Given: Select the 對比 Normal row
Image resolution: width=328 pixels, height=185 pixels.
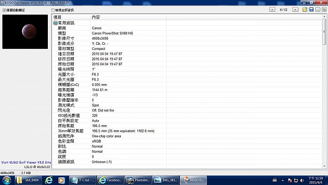Looking at the screenshot, I should pos(187,147).
